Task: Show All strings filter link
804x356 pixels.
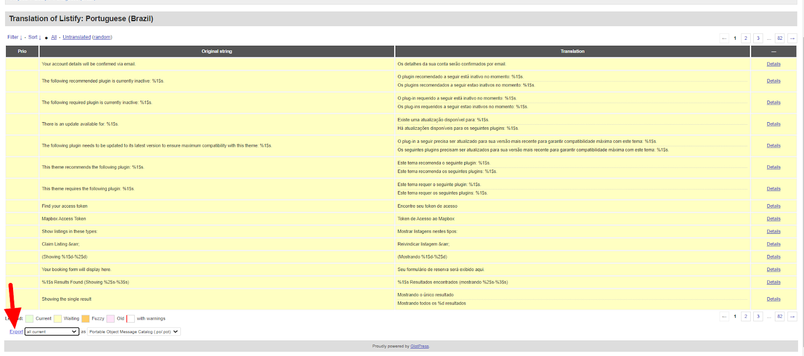Action: [54, 37]
